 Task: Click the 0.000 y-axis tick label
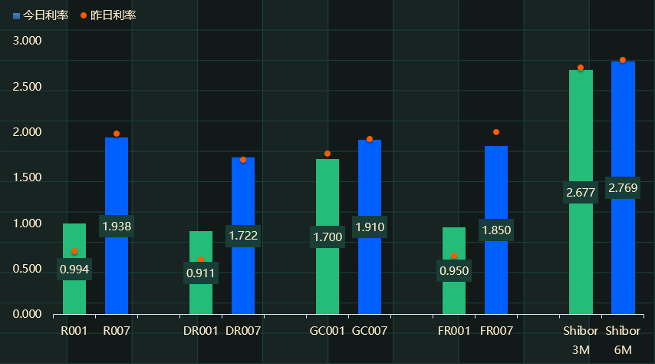pyautogui.click(x=27, y=314)
